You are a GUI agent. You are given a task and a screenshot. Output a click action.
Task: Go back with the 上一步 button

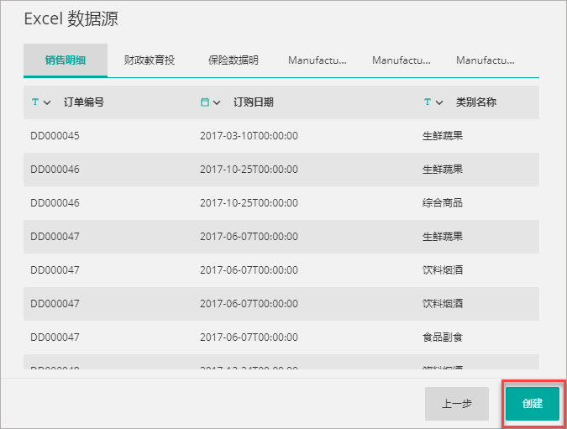pos(456,403)
